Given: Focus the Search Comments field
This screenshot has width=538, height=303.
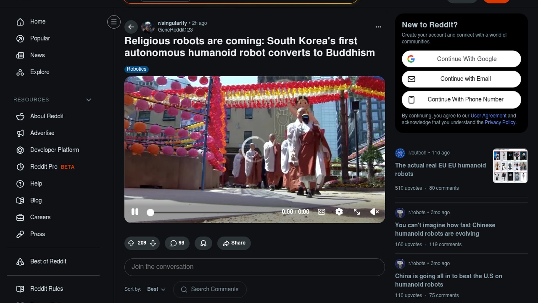Looking at the screenshot, I should [210, 290].
